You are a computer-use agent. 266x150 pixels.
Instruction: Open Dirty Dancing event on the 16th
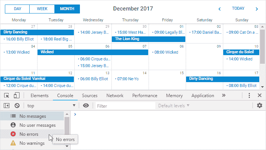click(222, 79)
